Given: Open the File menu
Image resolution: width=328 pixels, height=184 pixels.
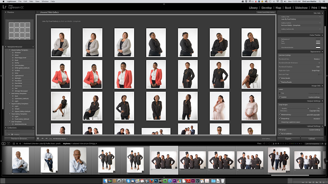Looking at the screenshot, I should [x=19, y=1].
